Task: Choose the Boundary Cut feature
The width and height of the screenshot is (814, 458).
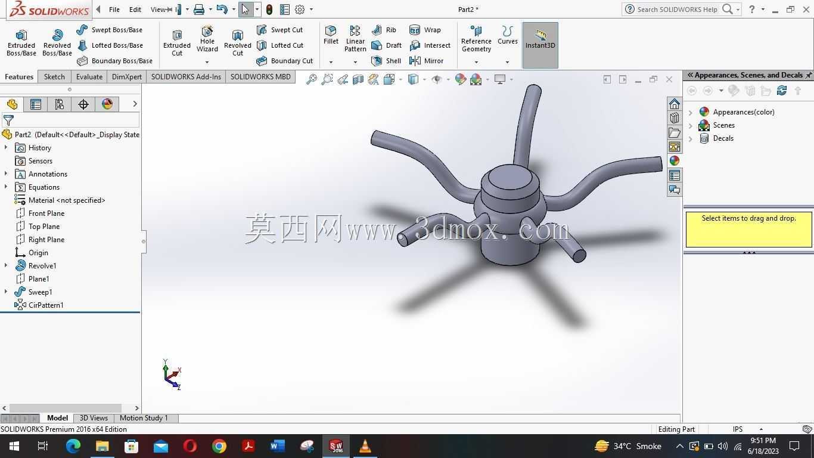Action: pyautogui.click(x=284, y=61)
